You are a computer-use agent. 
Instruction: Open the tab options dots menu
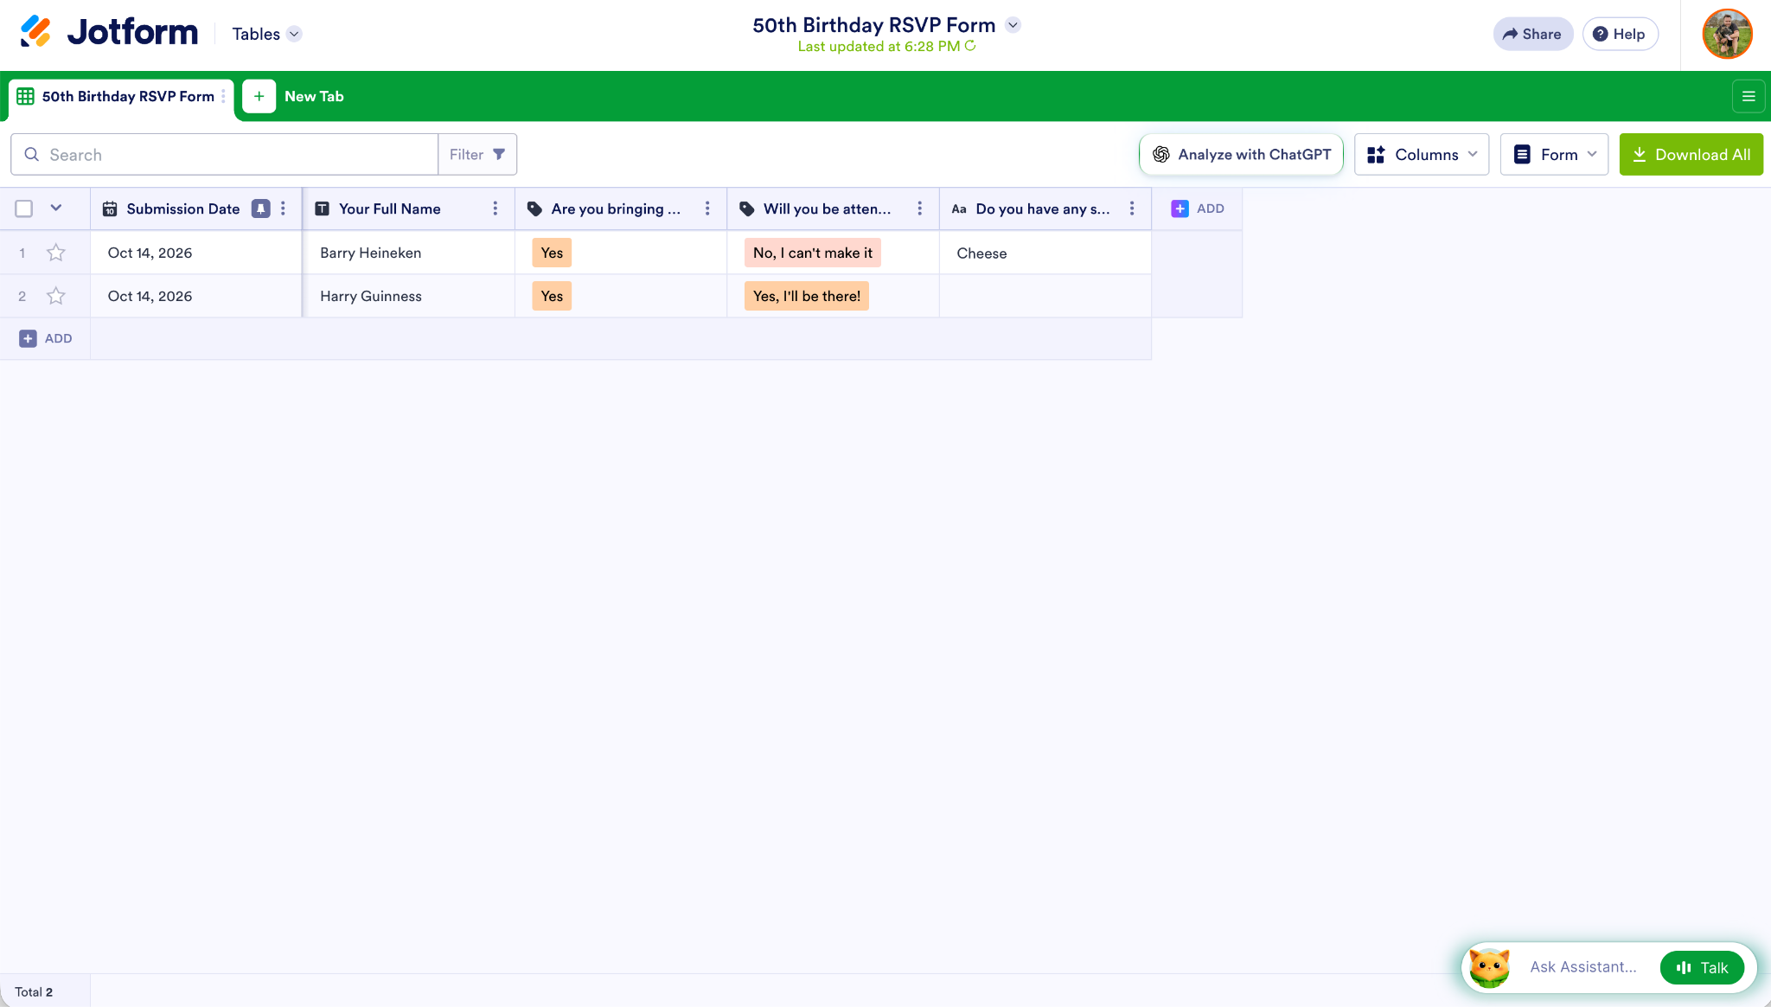point(223,96)
